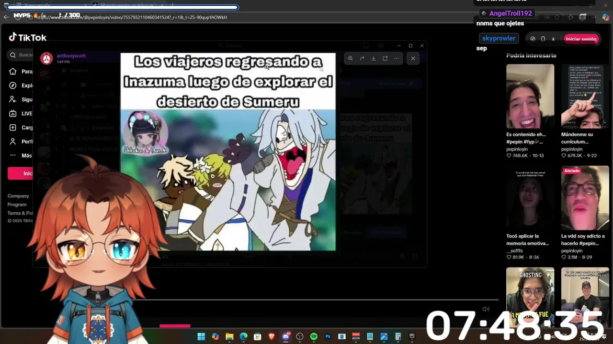Click the pink Iniciar sesión sidebar button
The image size is (613, 344).
(20, 173)
